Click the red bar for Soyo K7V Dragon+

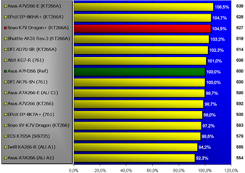click(x=143, y=29)
